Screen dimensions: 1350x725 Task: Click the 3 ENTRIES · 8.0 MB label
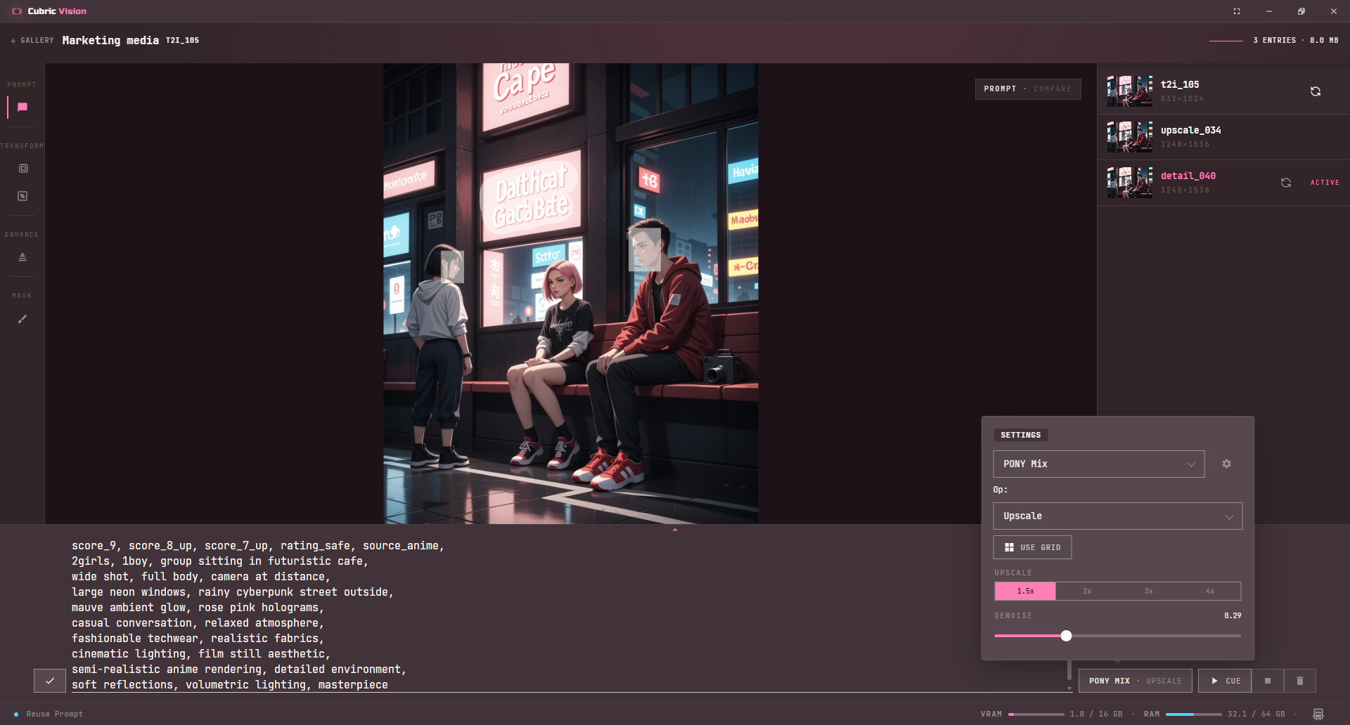click(1296, 41)
